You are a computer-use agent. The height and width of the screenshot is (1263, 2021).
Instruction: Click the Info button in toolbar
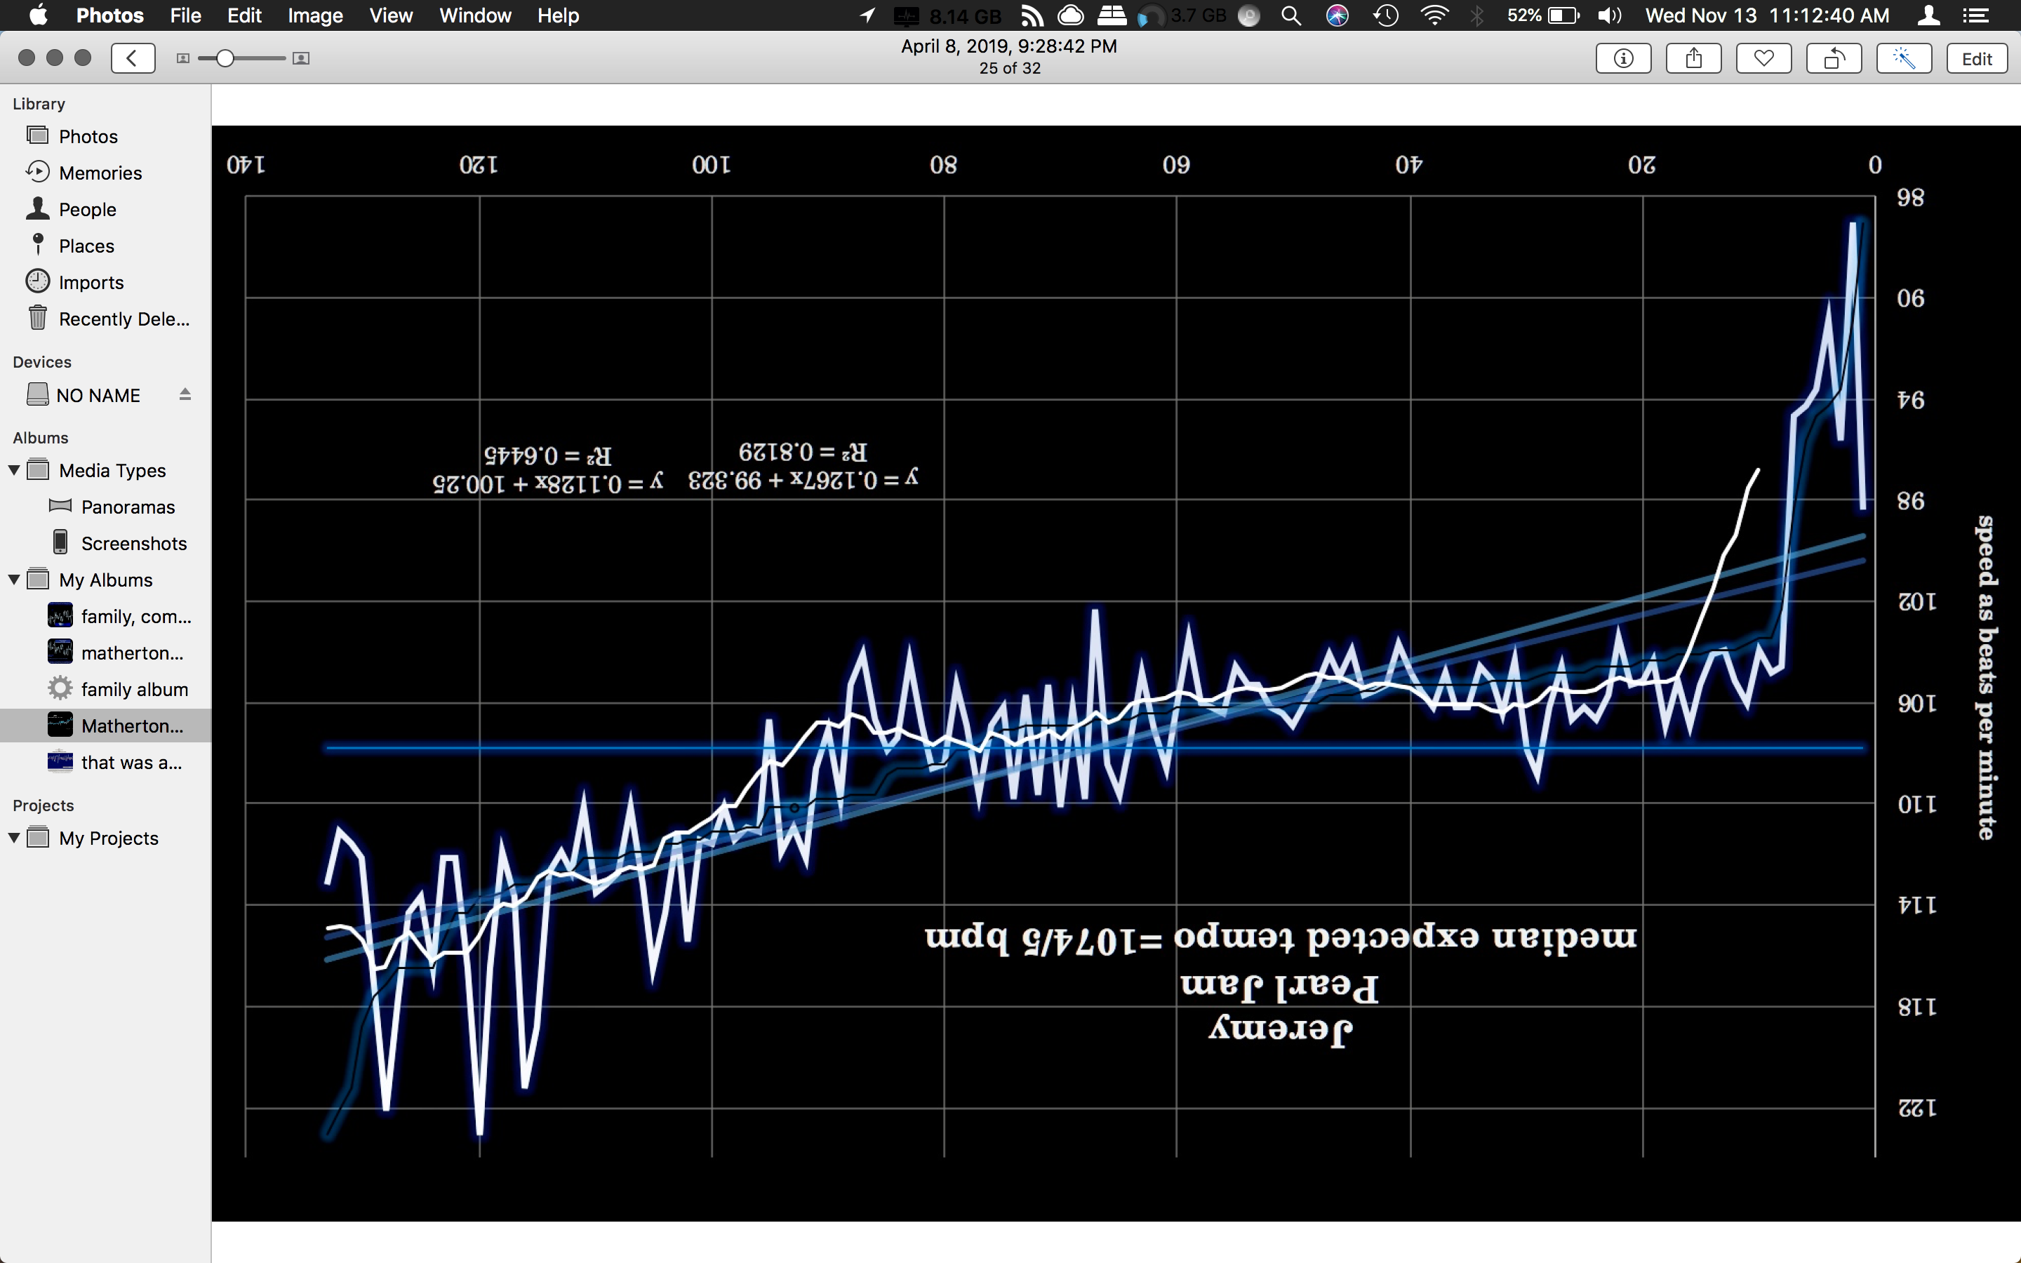(x=1622, y=58)
